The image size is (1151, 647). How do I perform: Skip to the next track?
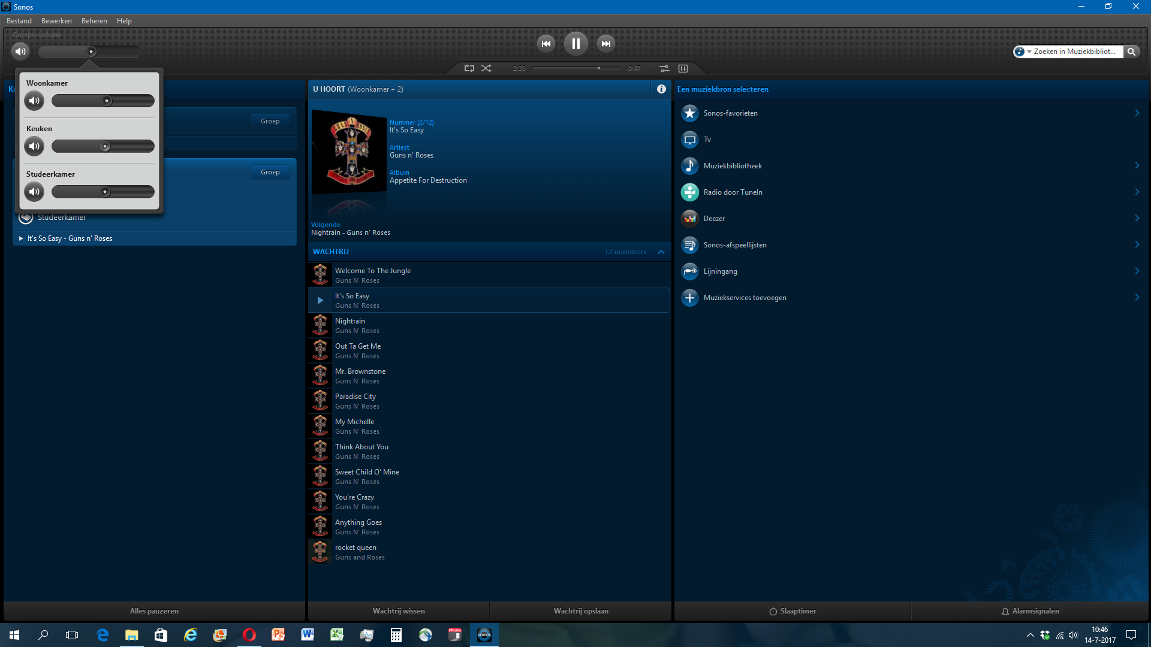pyautogui.click(x=606, y=44)
